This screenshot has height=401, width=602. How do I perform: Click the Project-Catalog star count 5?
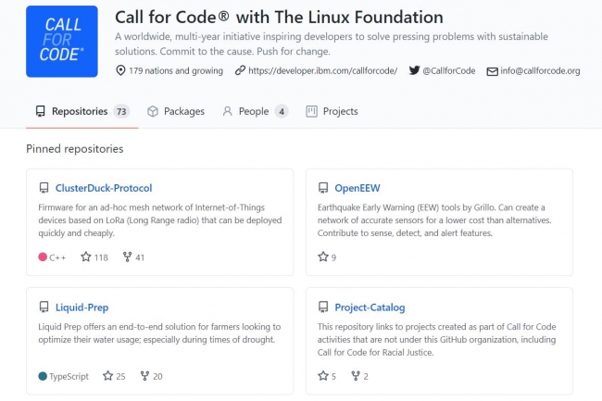(333, 376)
